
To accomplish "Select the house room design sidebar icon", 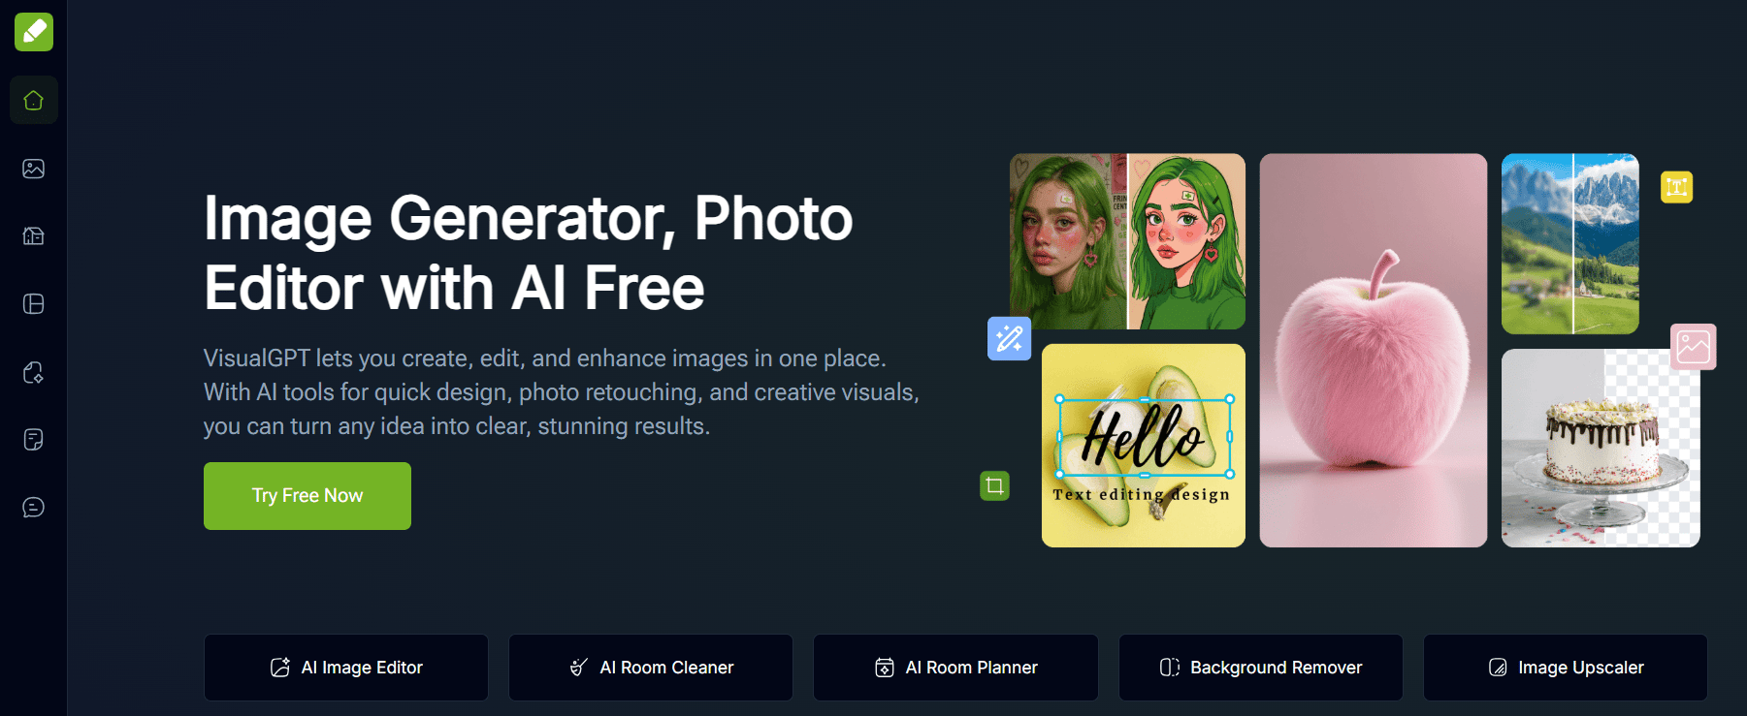I will [34, 236].
